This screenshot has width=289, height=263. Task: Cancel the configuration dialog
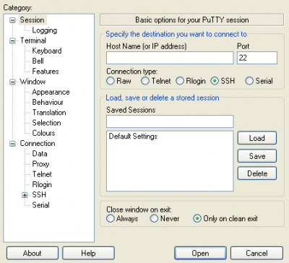(256, 253)
